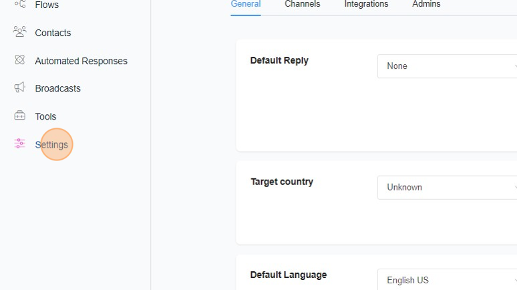The height and width of the screenshot is (290, 517).
Task: Select the Tools sidebar item
Action: (45, 116)
